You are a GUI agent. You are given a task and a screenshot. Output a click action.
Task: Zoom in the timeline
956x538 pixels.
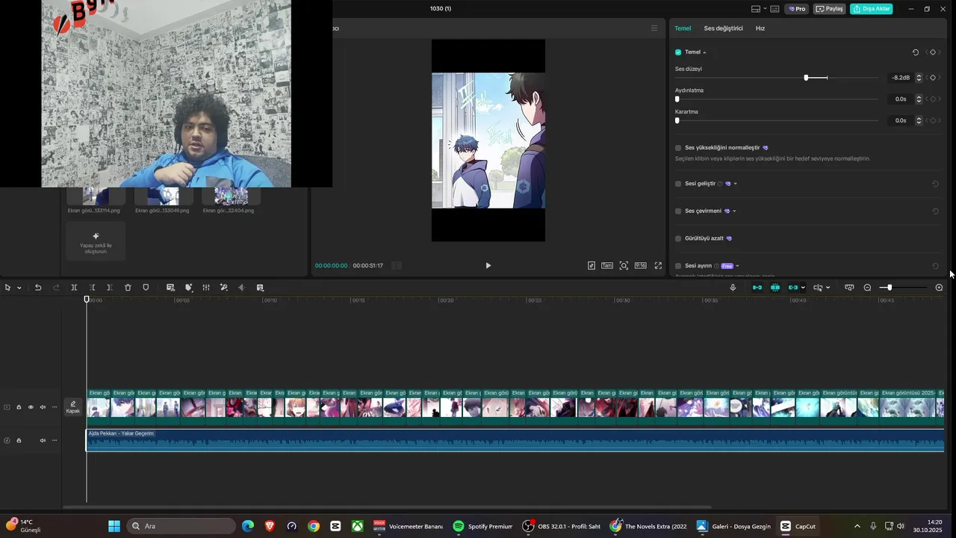tap(939, 288)
